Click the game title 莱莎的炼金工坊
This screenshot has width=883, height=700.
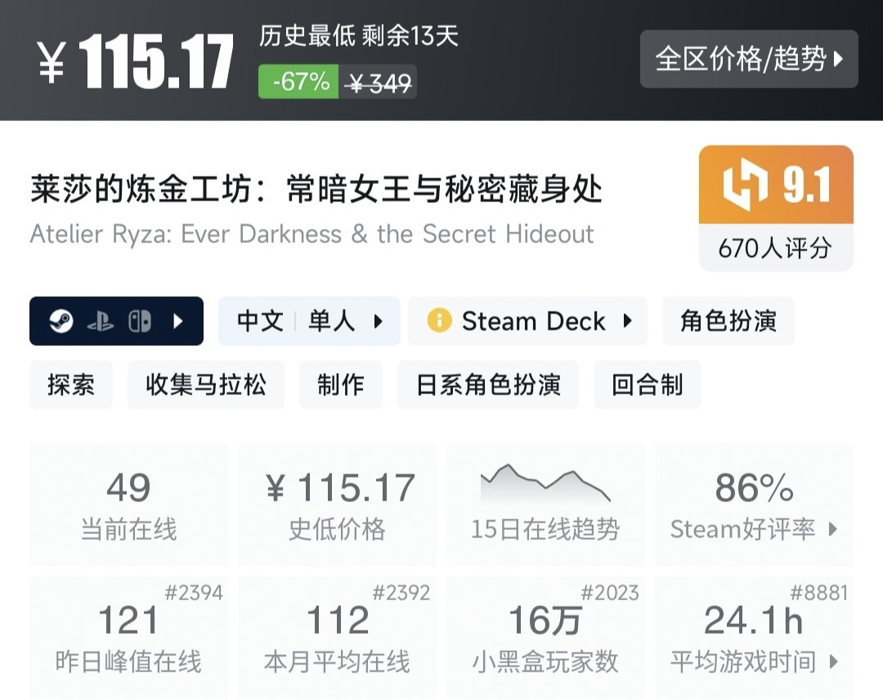[316, 189]
